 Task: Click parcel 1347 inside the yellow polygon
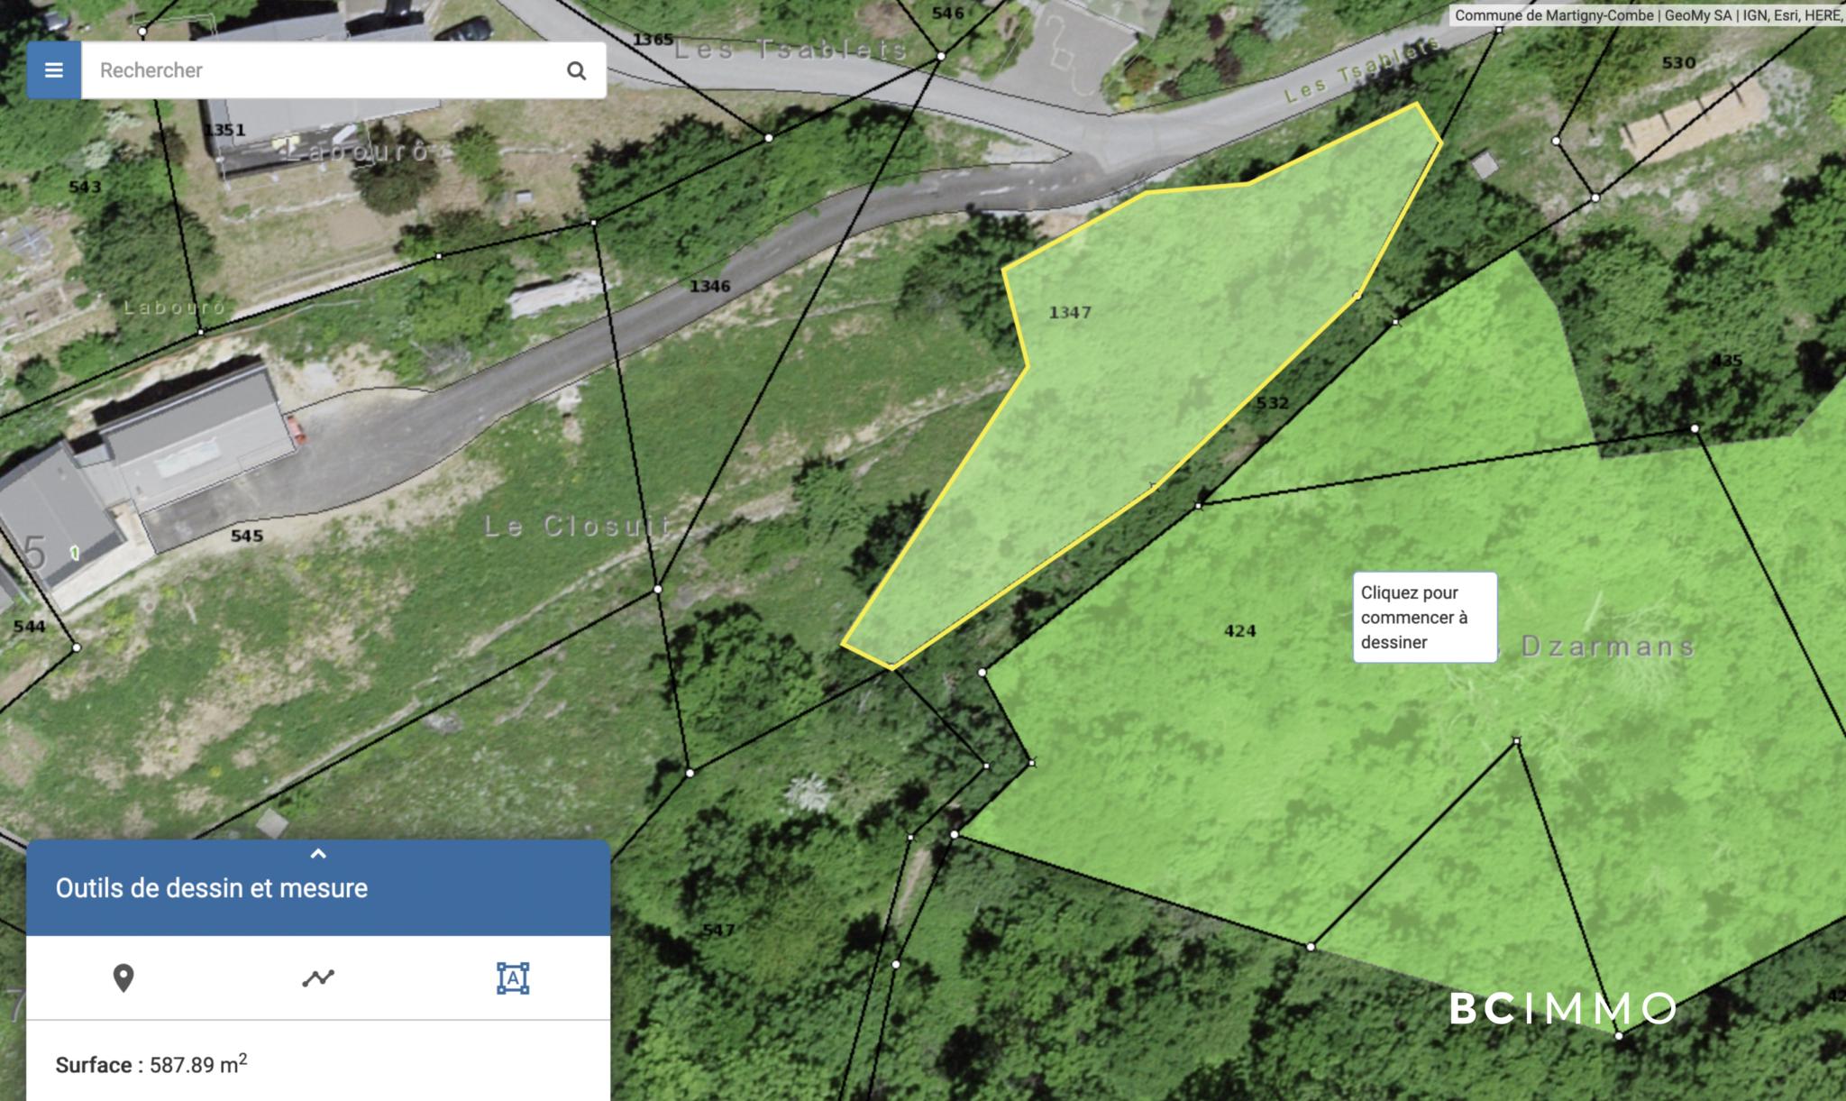point(1070,313)
